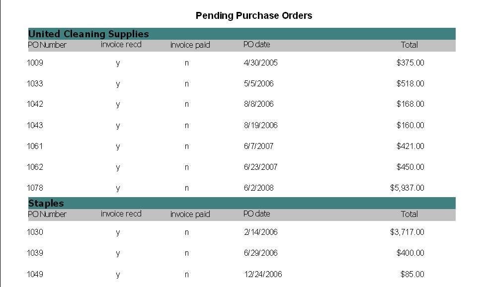483x287 pixels.
Task: Click the invoice recd column header under Staples
Action: coord(121,214)
